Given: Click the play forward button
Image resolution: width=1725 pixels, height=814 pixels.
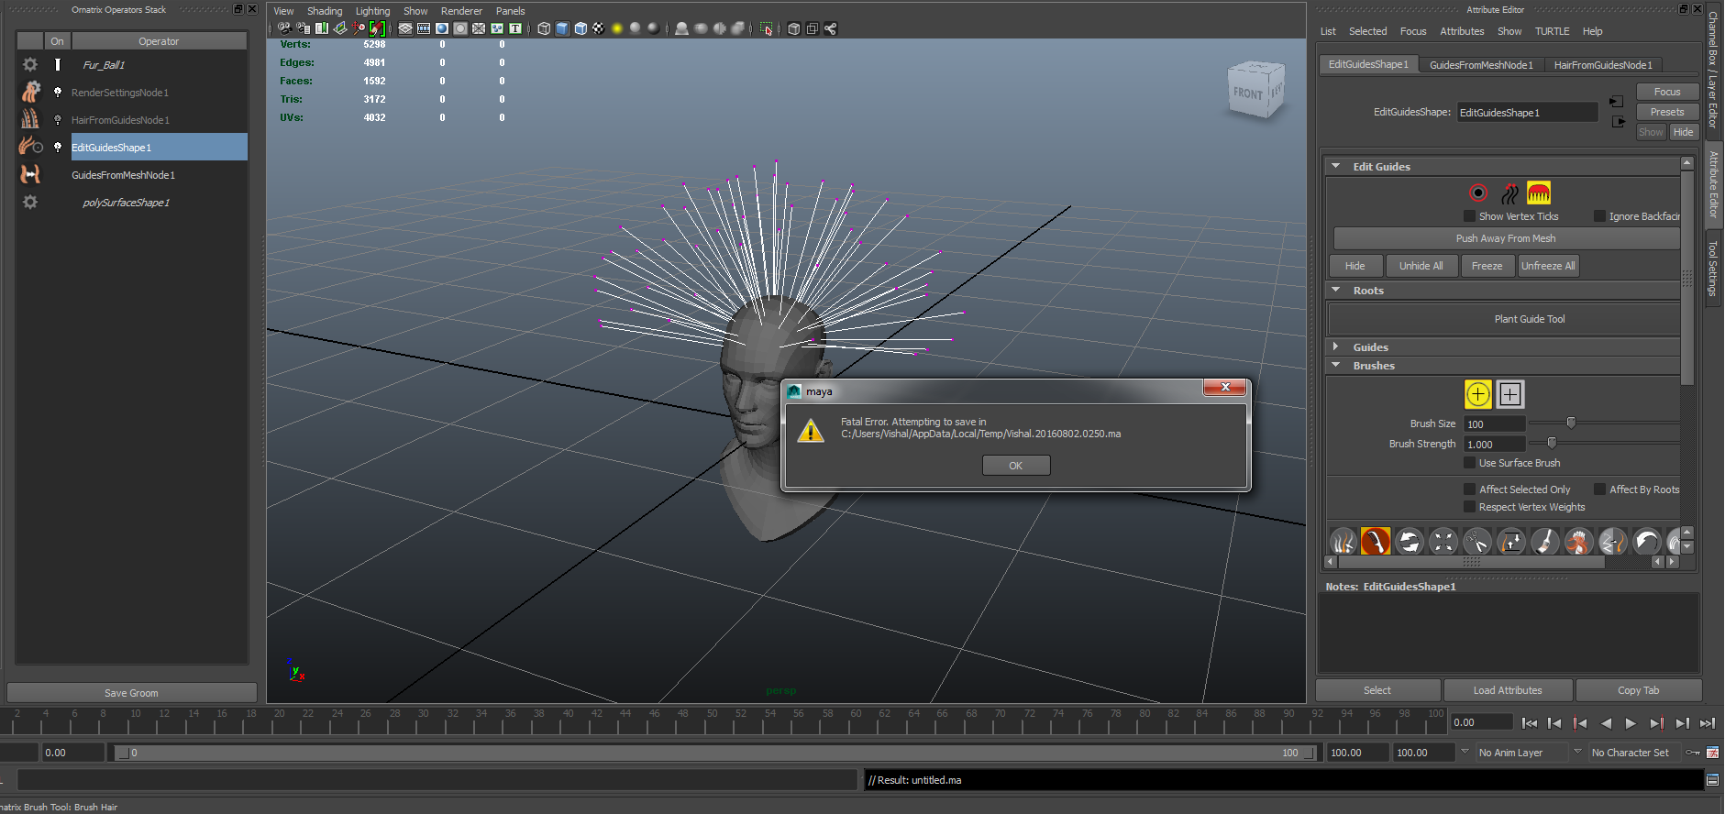Looking at the screenshot, I should click(1631, 723).
